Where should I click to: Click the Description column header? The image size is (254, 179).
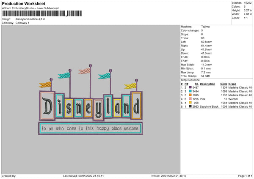click(207, 84)
